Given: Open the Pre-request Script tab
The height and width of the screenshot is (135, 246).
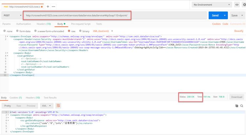Looking at the screenshot, I should point(81,24).
